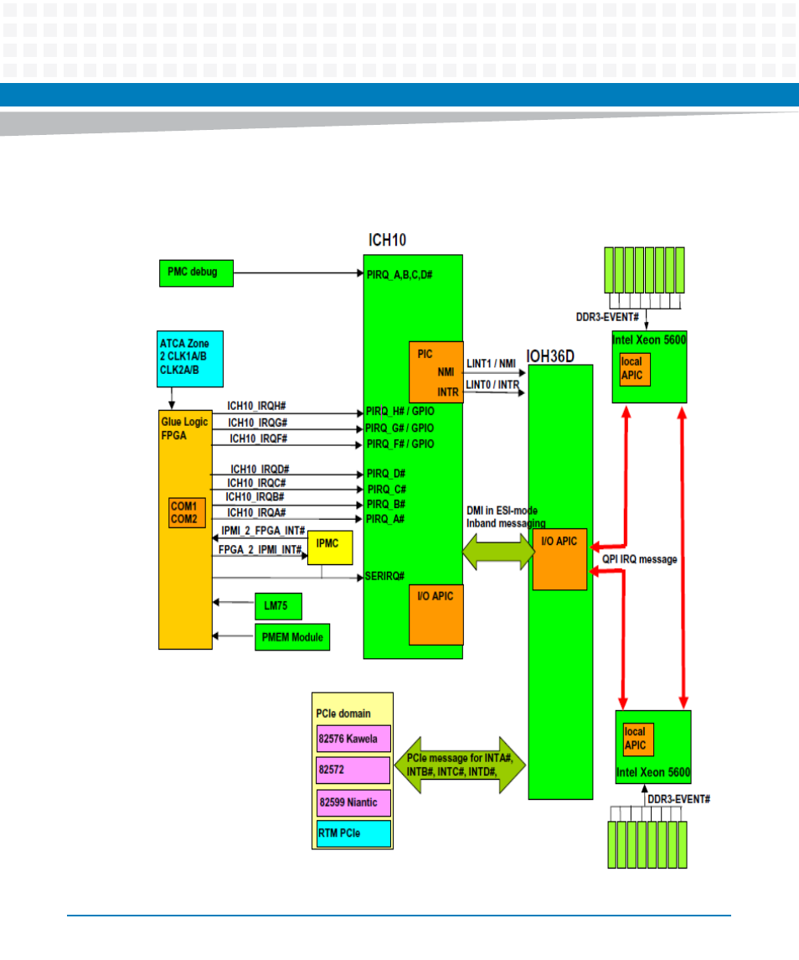Click the upper DDR3-EVENT# label
799x960 pixels.
(x=607, y=317)
